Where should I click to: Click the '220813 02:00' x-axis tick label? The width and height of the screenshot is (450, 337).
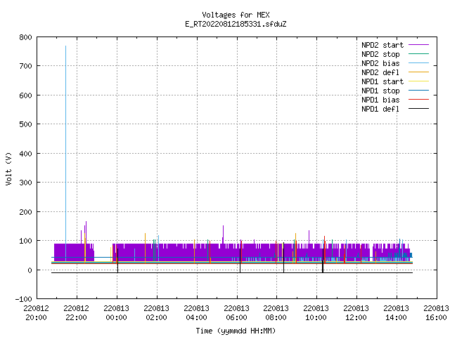[156, 313]
